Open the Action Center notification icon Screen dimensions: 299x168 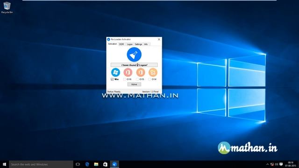[x=281, y=164]
